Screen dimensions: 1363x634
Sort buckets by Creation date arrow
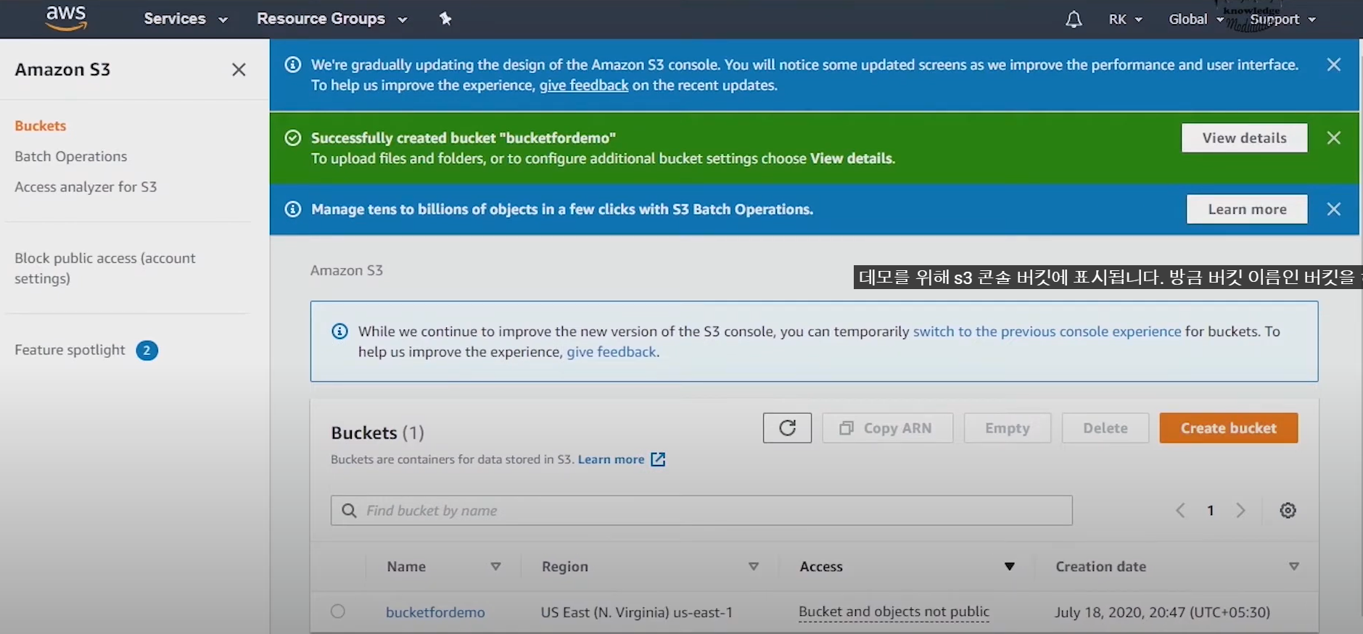pyautogui.click(x=1293, y=567)
